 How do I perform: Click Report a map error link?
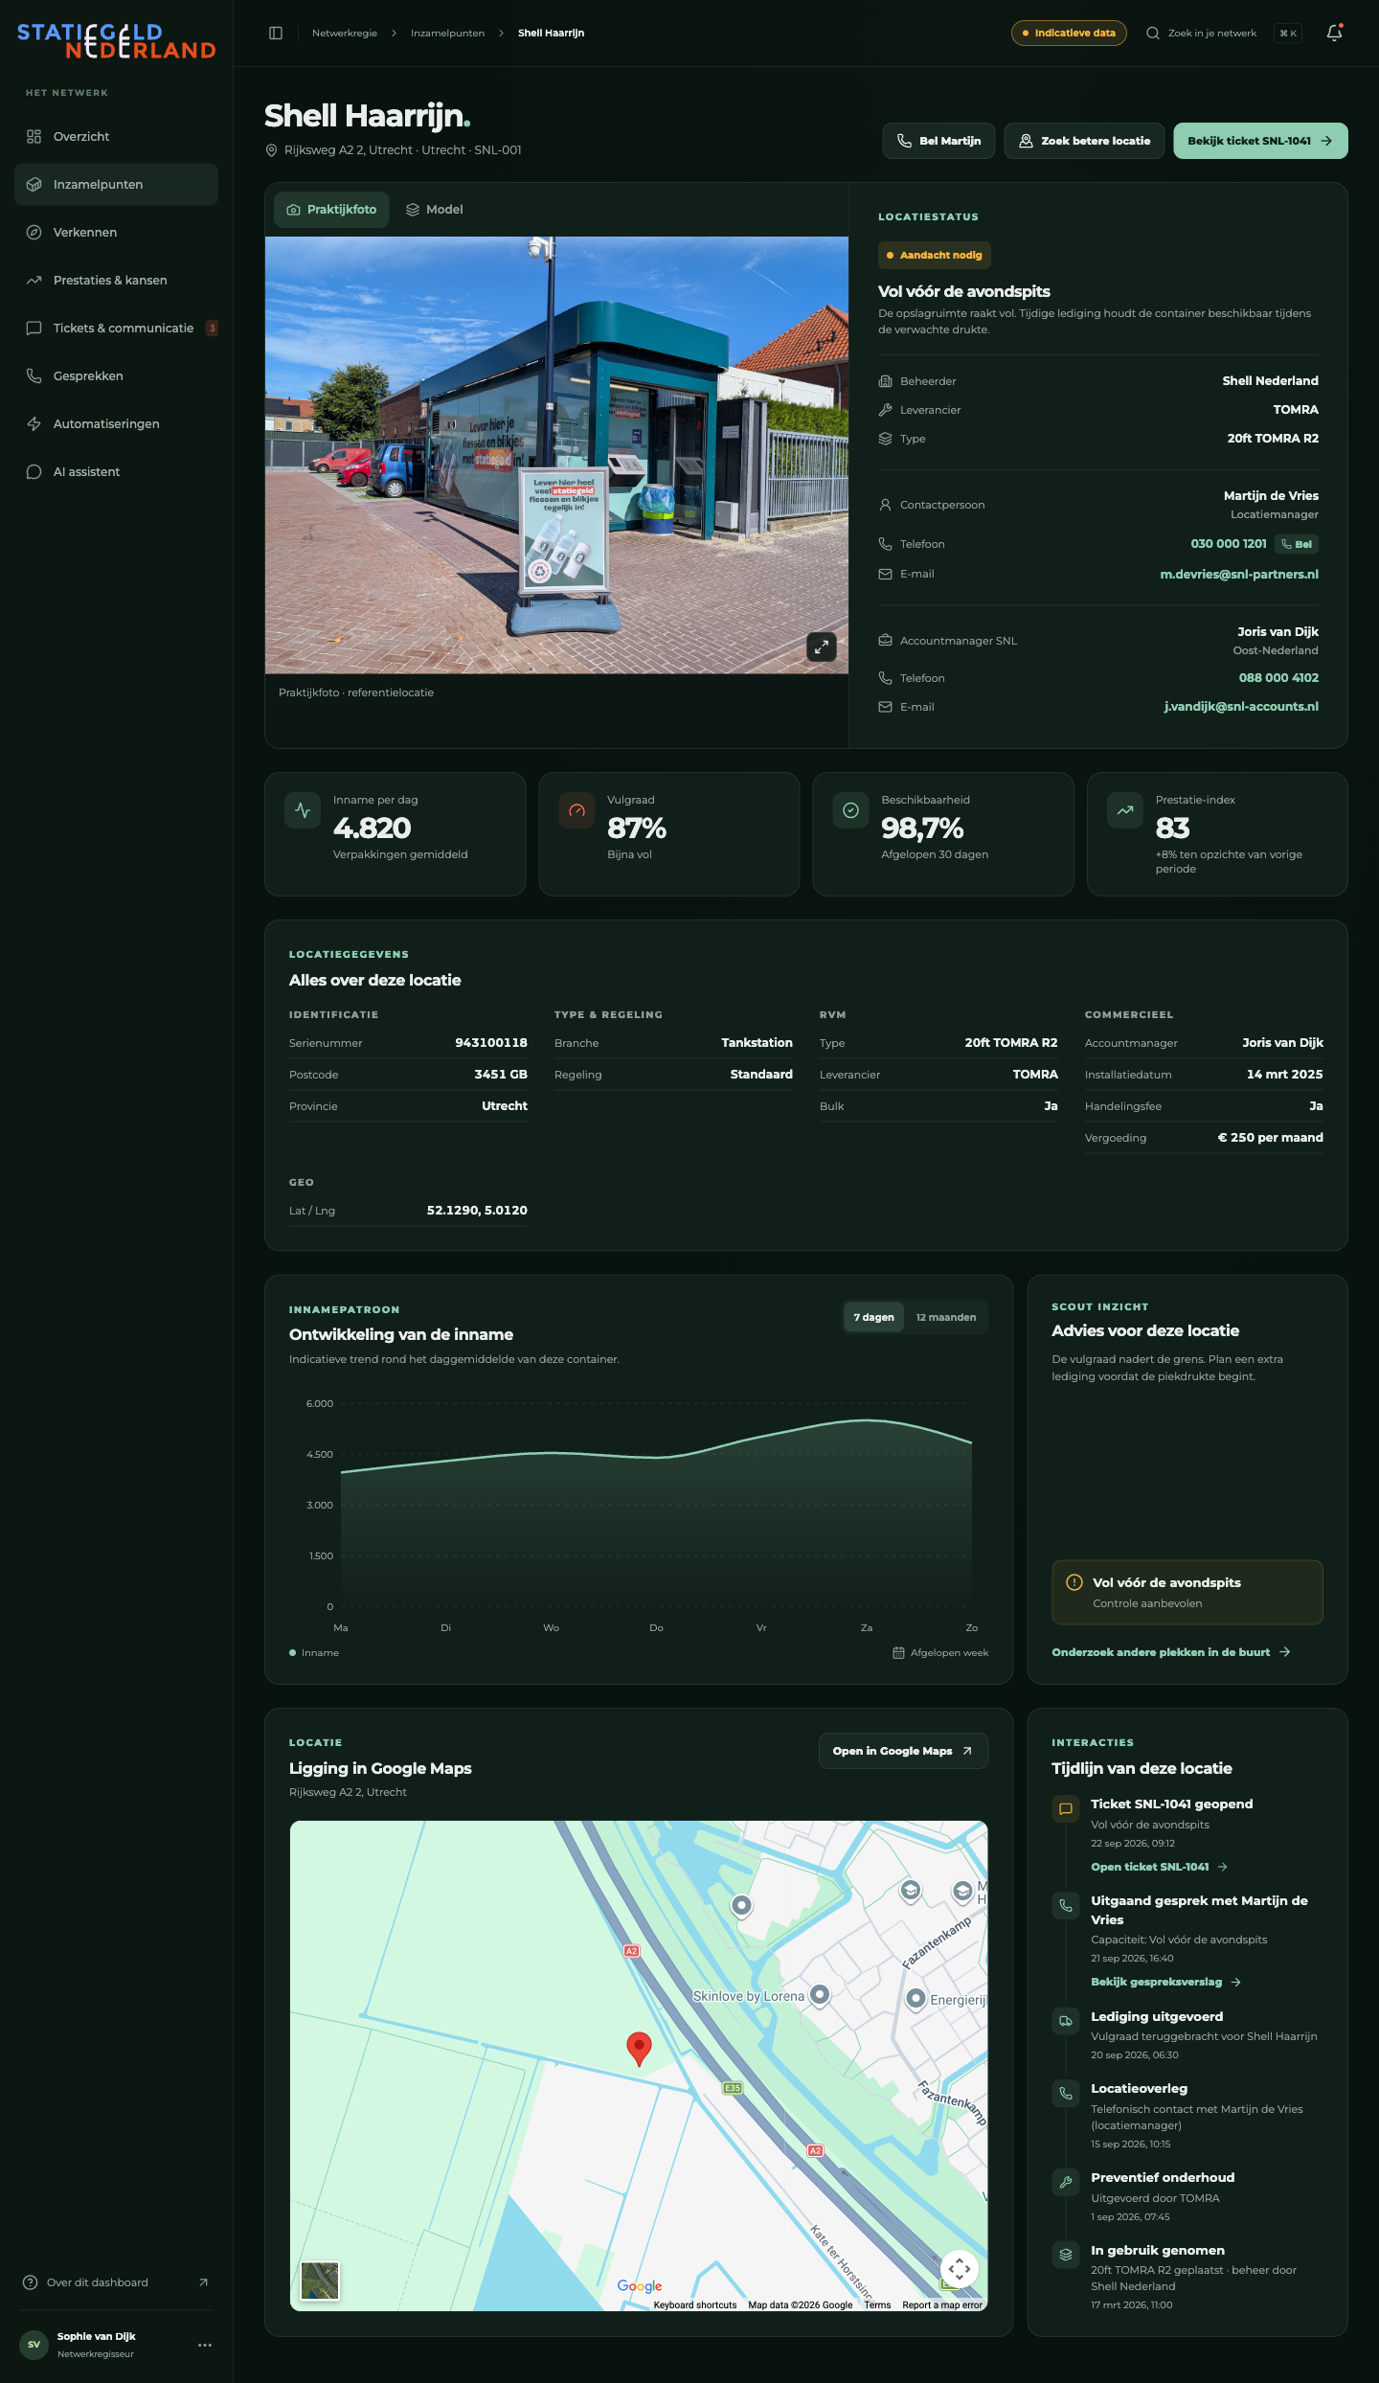(942, 2305)
